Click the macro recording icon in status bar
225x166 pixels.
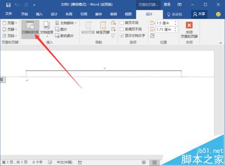80,162
